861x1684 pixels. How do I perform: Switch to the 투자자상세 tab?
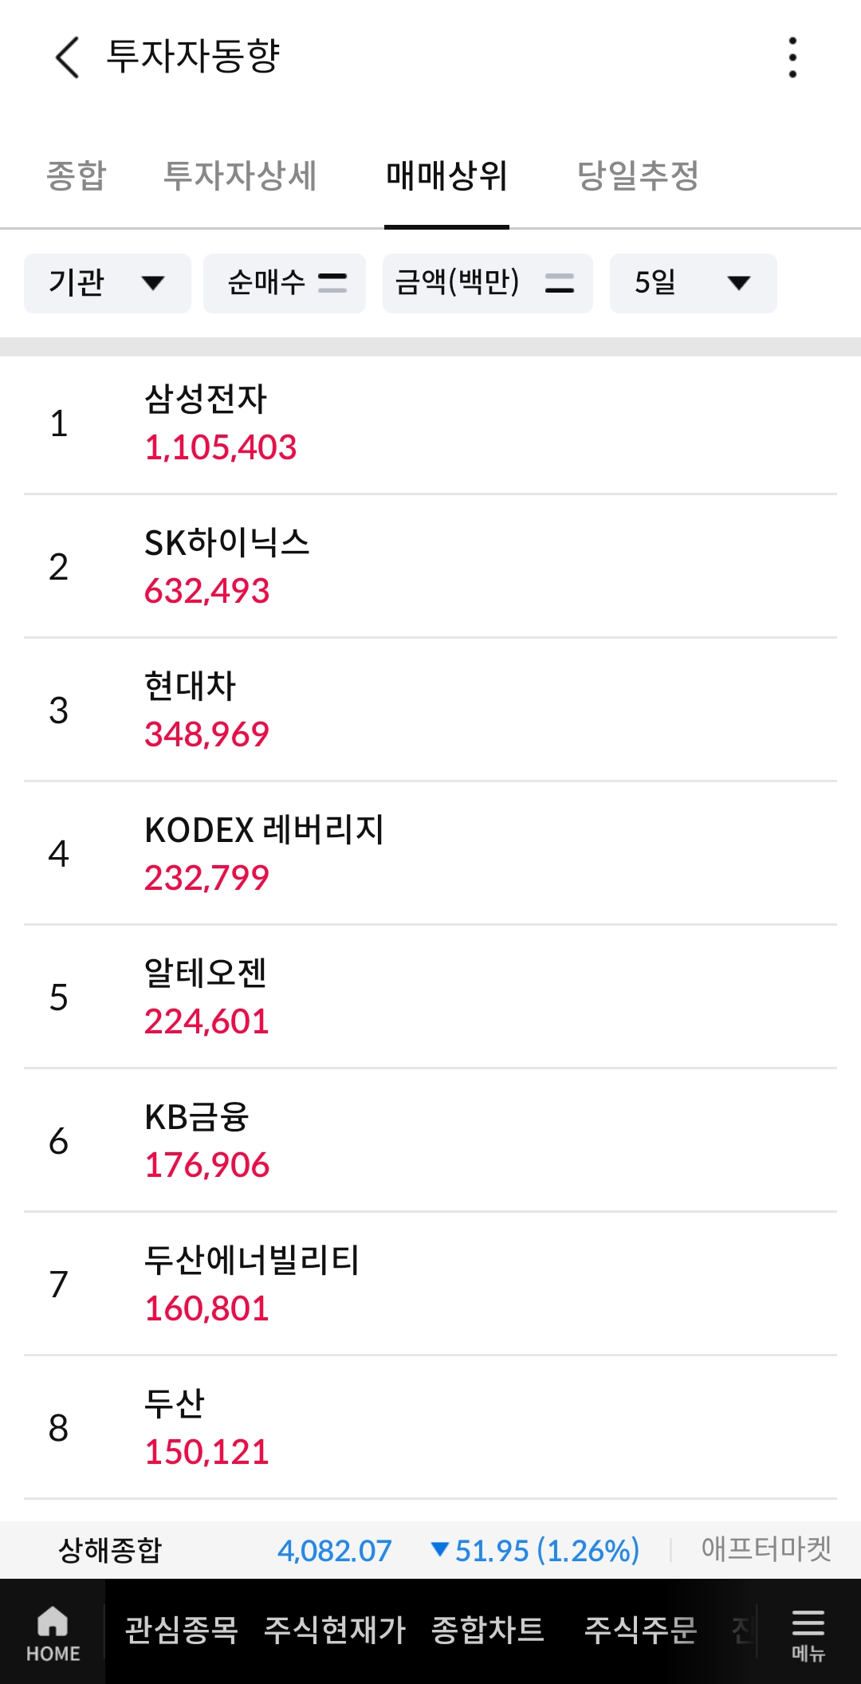click(x=240, y=175)
